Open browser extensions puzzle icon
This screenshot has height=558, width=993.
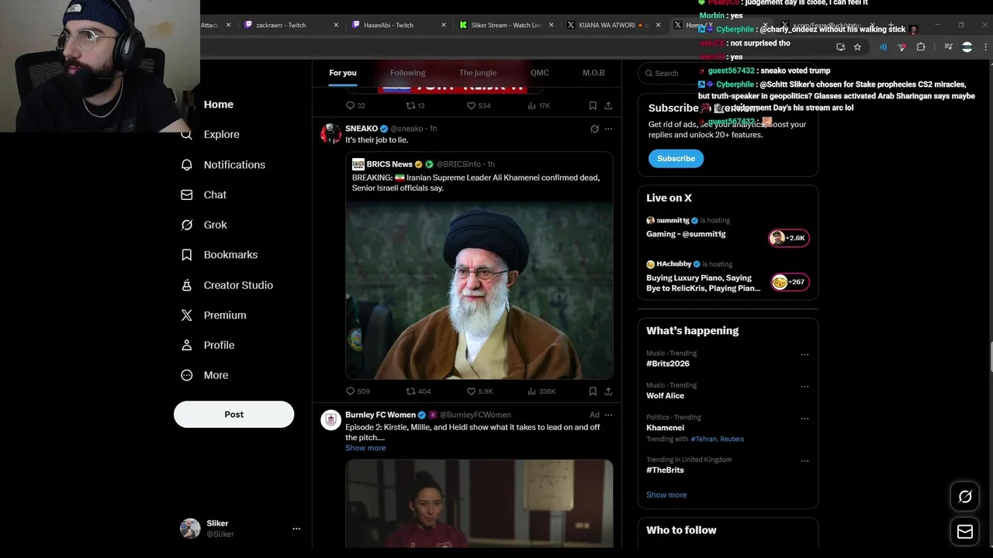point(921,47)
